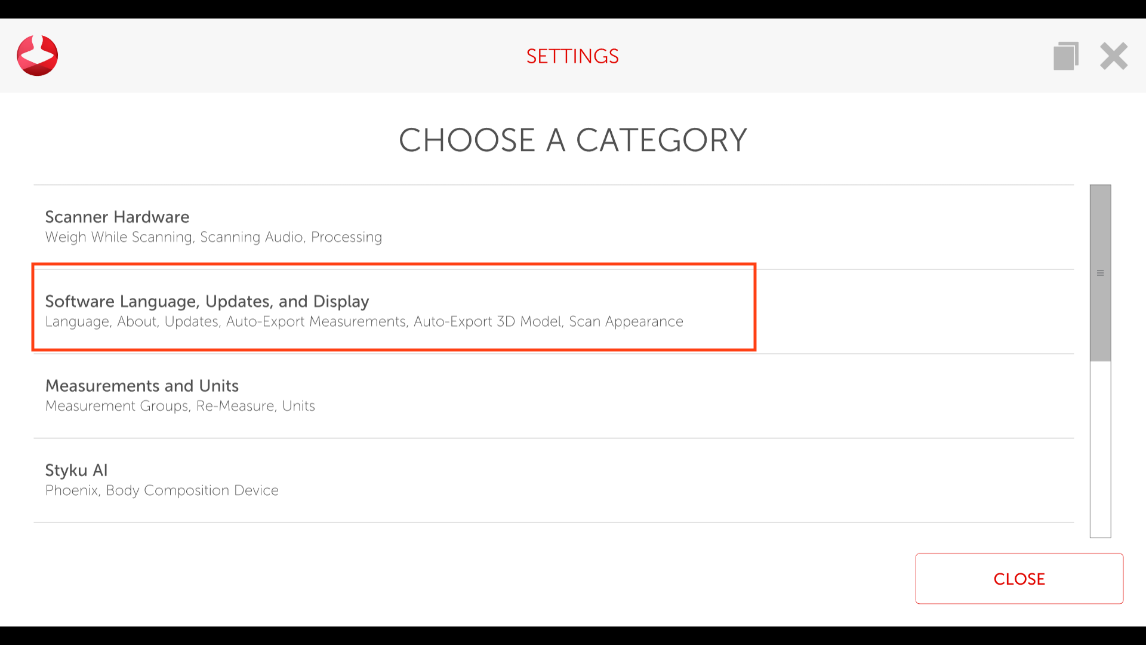Click the 'Auto-Export Measurements' text
The width and height of the screenshot is (1146, 645).
coord(316,321)
